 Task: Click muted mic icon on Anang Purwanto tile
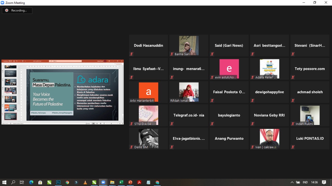coord(212,147)
